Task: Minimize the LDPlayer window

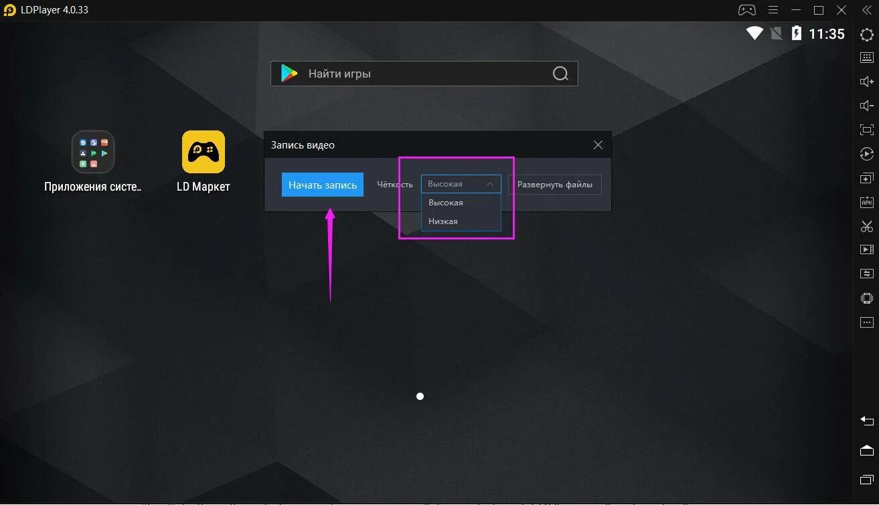Action: coord(797,10)
